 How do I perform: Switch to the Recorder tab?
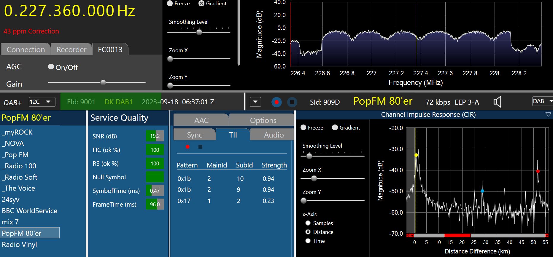point(71,50)
